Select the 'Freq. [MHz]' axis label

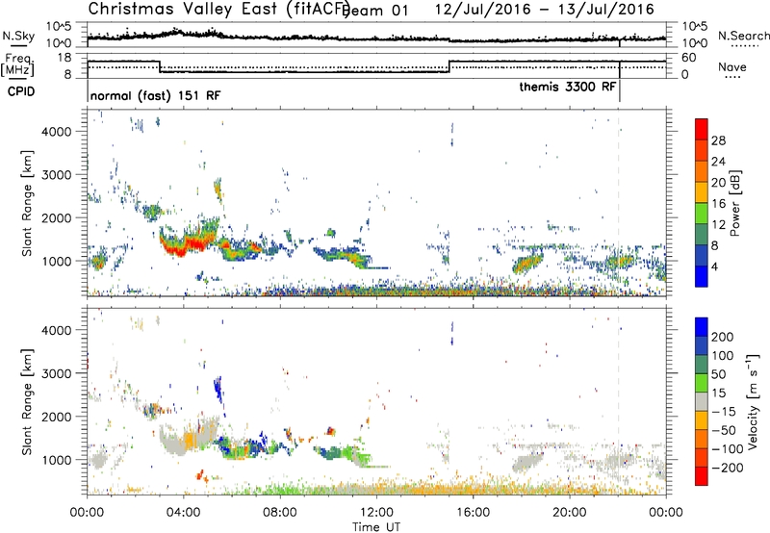[x=17, y=64]
